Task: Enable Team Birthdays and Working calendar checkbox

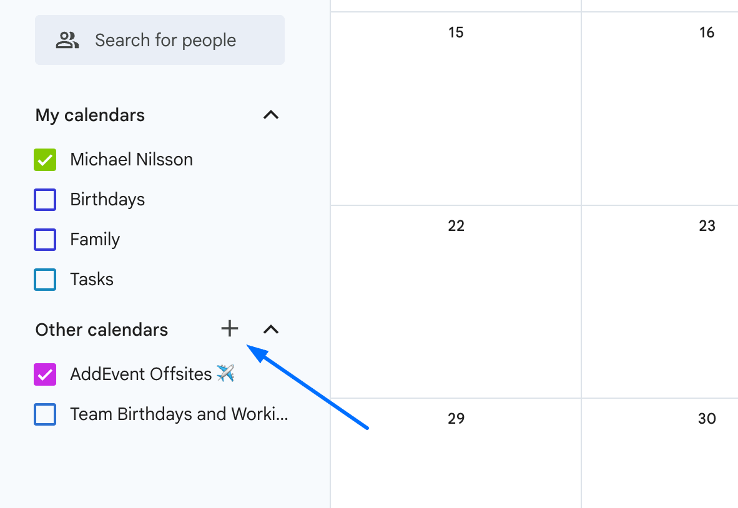Action: pos(45,414)
